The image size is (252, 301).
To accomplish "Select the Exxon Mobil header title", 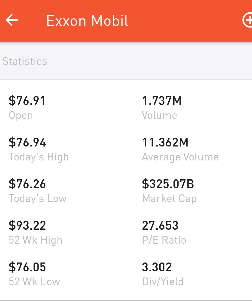I will coord(87,20).
